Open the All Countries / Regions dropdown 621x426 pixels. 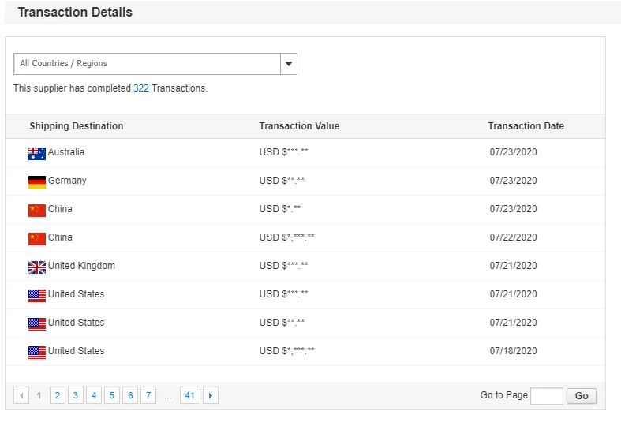pos(147,64)
